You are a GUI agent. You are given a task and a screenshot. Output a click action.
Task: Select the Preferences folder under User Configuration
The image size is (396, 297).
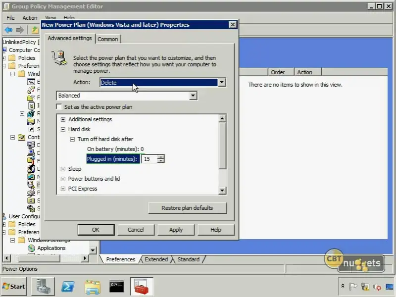pyautogui.click(x=24, y=232)
